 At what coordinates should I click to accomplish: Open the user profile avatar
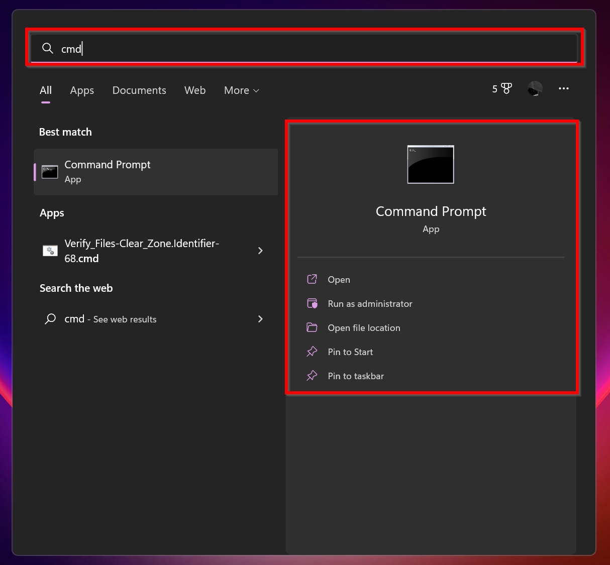(x=535, y=89)
